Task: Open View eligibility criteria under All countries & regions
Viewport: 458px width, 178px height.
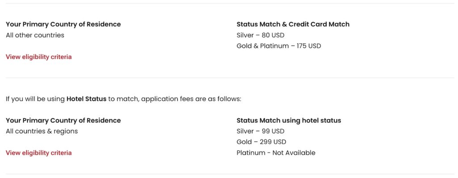Action: click(x=38, y=153)
